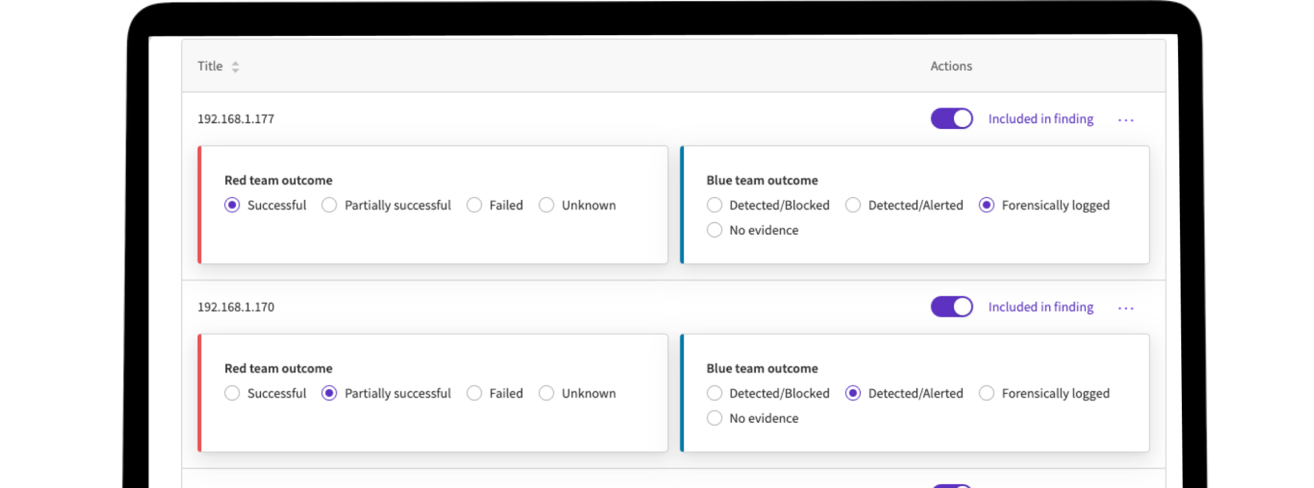Viewport: 1314px width, 488px height.
Task: Toggle off inclusion switch for 192.168.1.177
Action: 951,119
